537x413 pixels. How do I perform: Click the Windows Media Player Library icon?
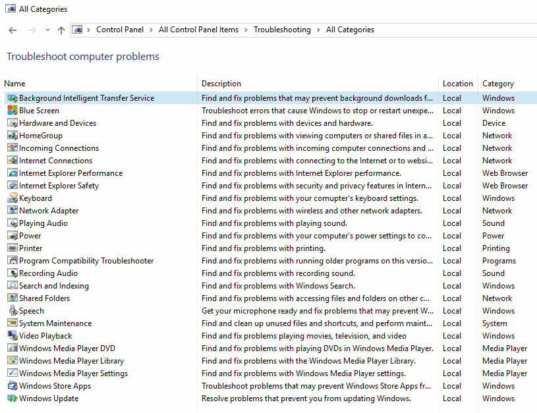pos(13,360)
